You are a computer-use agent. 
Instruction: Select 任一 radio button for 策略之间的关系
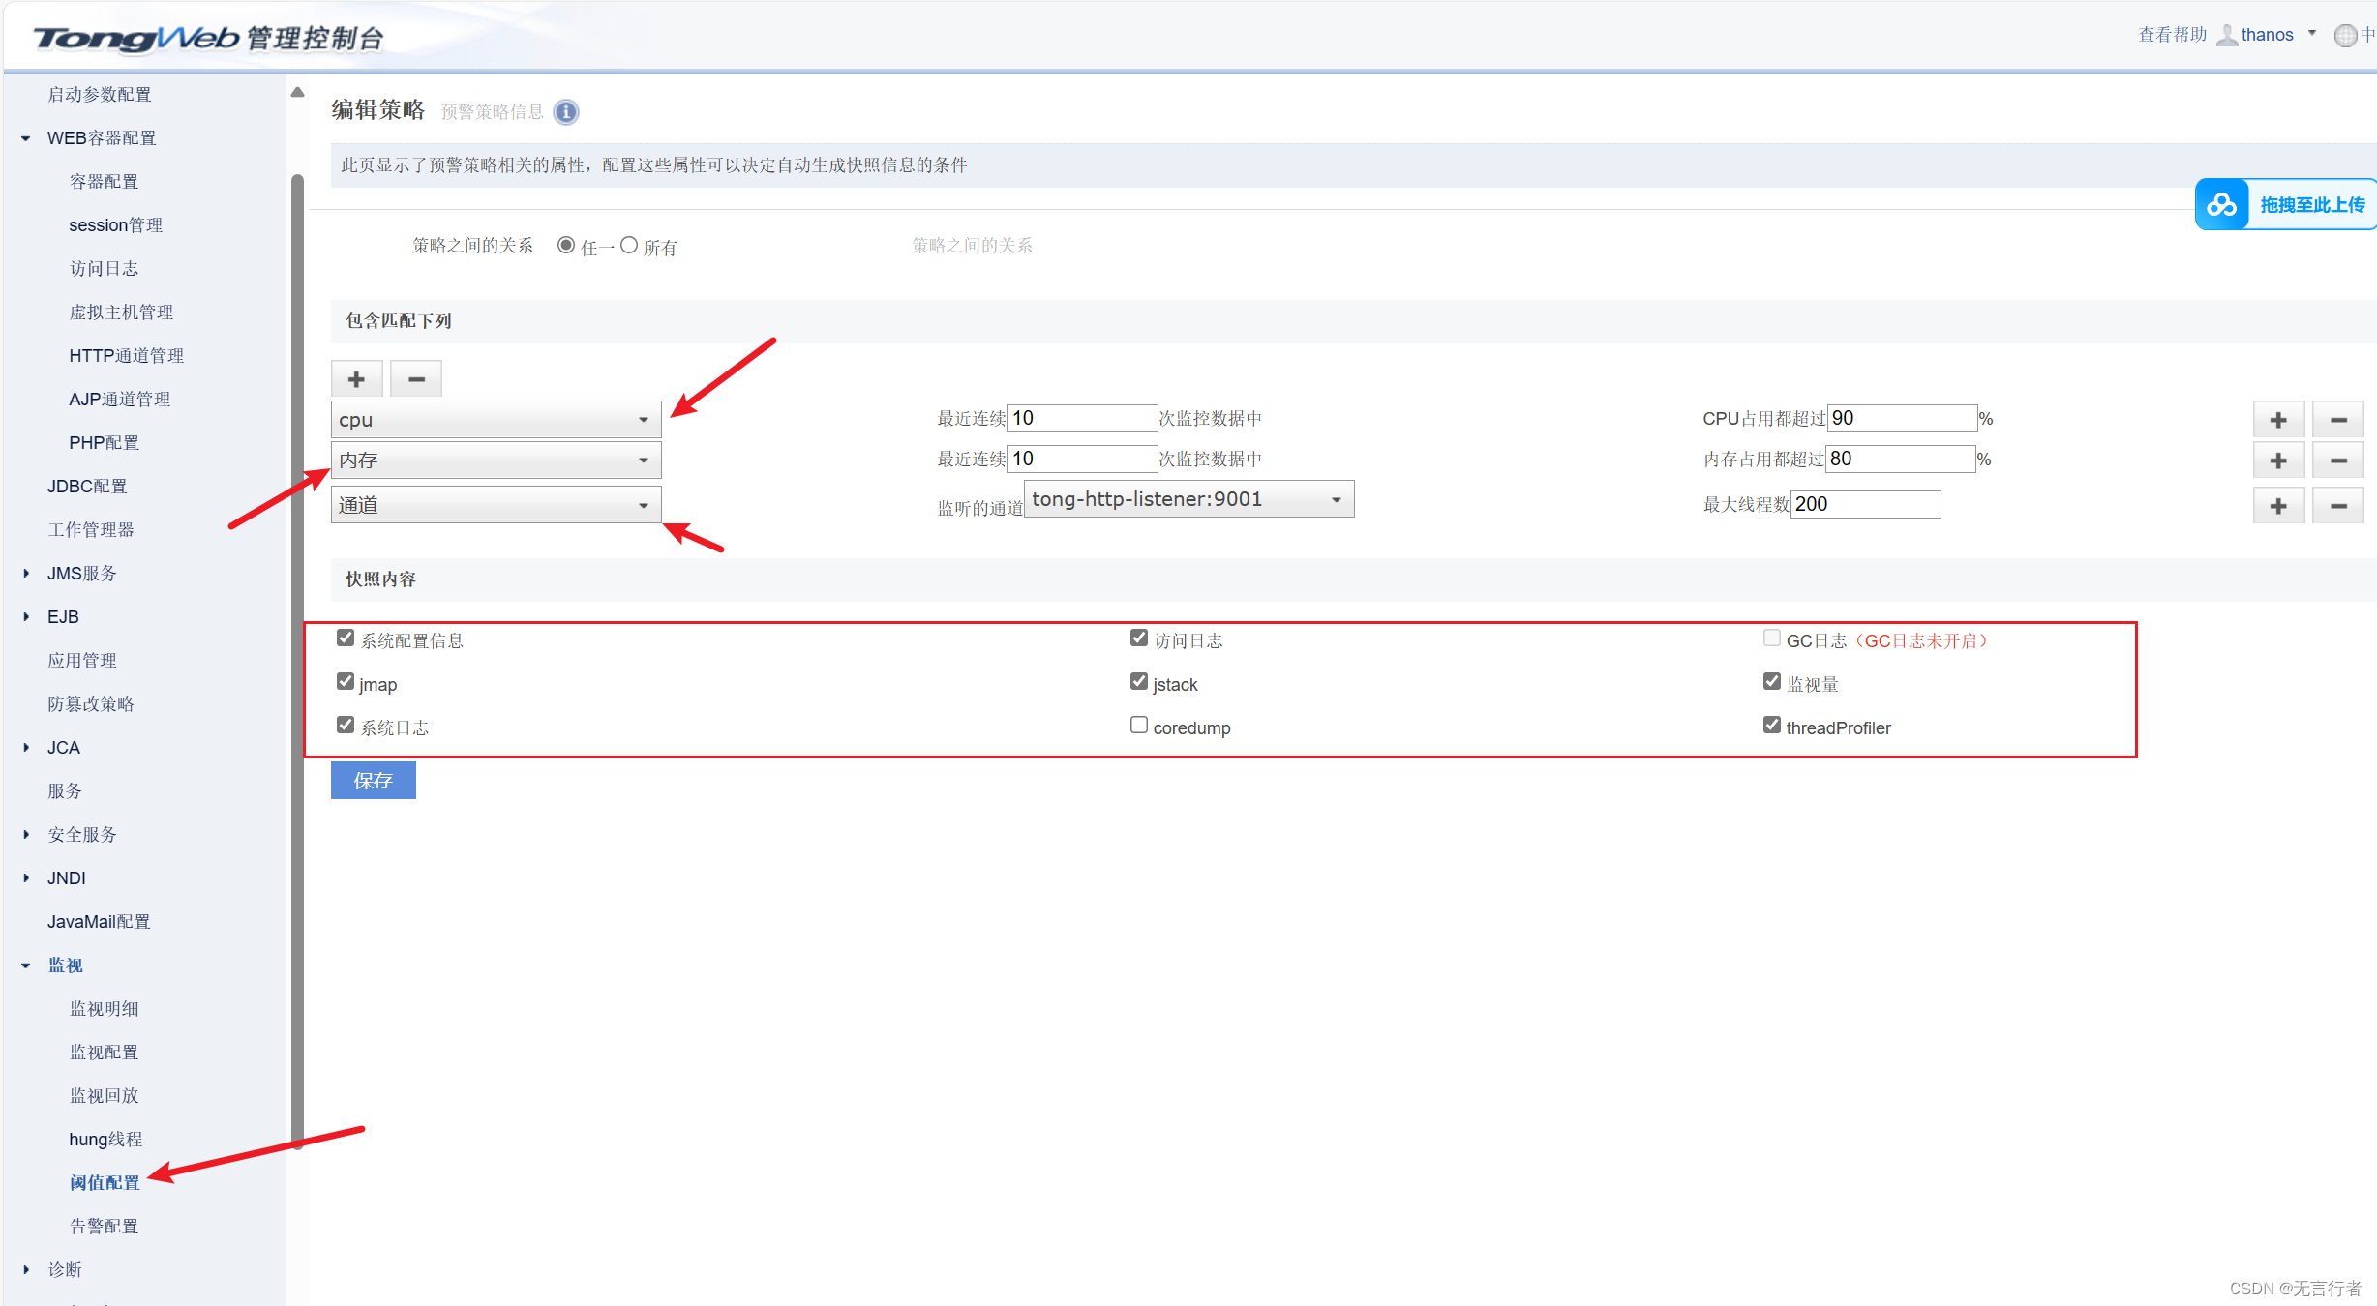tap(566, 245)
